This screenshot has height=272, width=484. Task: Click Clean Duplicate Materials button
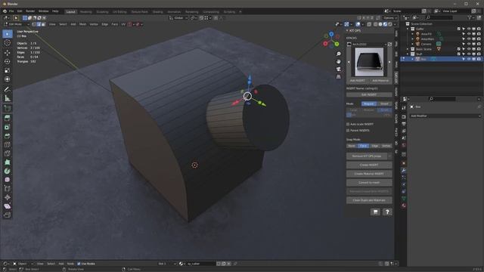point(369,200)
